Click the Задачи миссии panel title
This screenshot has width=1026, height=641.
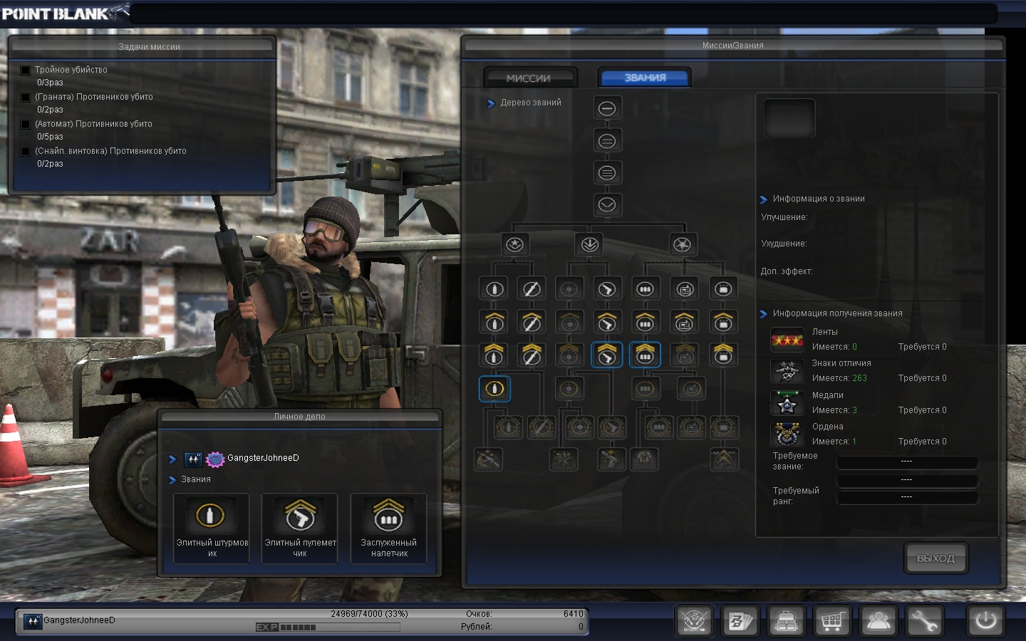pyautogui.click(x=149, y=47)
